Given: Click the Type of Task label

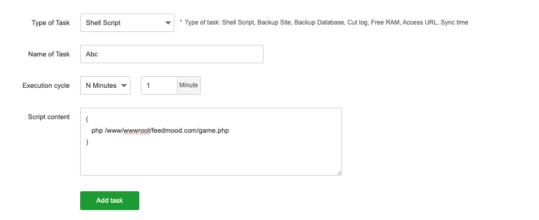Looking at the screenshot, I should coord(50,23).
